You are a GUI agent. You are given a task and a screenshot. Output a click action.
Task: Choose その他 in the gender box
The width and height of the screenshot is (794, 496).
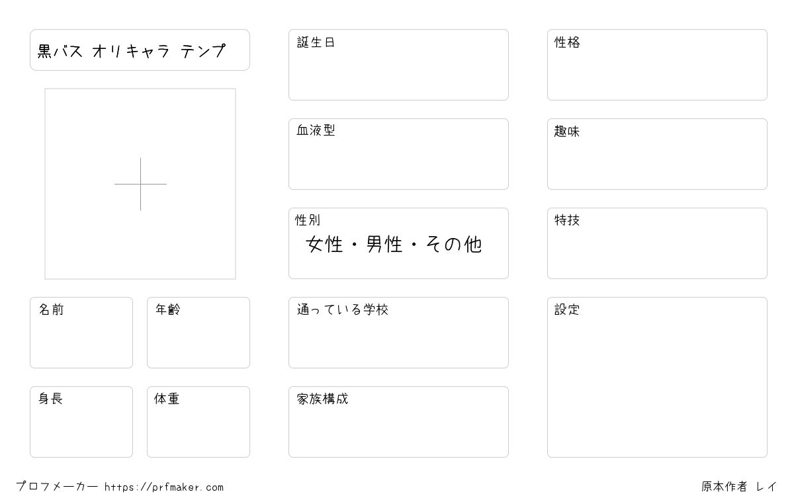(x=454, y=245)
